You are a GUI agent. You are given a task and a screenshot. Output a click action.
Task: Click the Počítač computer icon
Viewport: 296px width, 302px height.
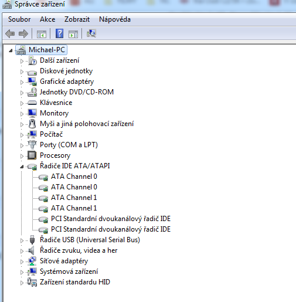[32, 134]
